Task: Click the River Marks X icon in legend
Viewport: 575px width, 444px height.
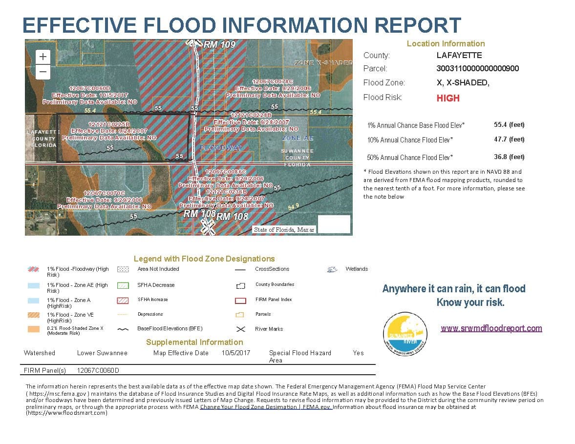Action: tap(240, 329)
